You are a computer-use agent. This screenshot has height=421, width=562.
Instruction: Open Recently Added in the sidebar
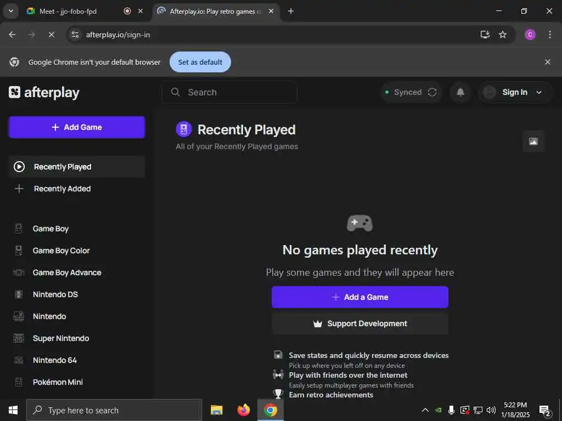click(x=77, y=189)
